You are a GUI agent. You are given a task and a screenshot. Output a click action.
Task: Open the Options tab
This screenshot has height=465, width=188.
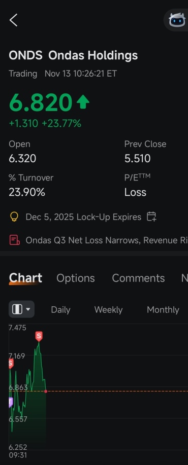[x=75, y=278]
